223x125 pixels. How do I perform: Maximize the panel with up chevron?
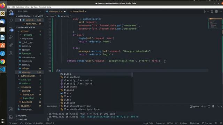click(x=217, y=106)
